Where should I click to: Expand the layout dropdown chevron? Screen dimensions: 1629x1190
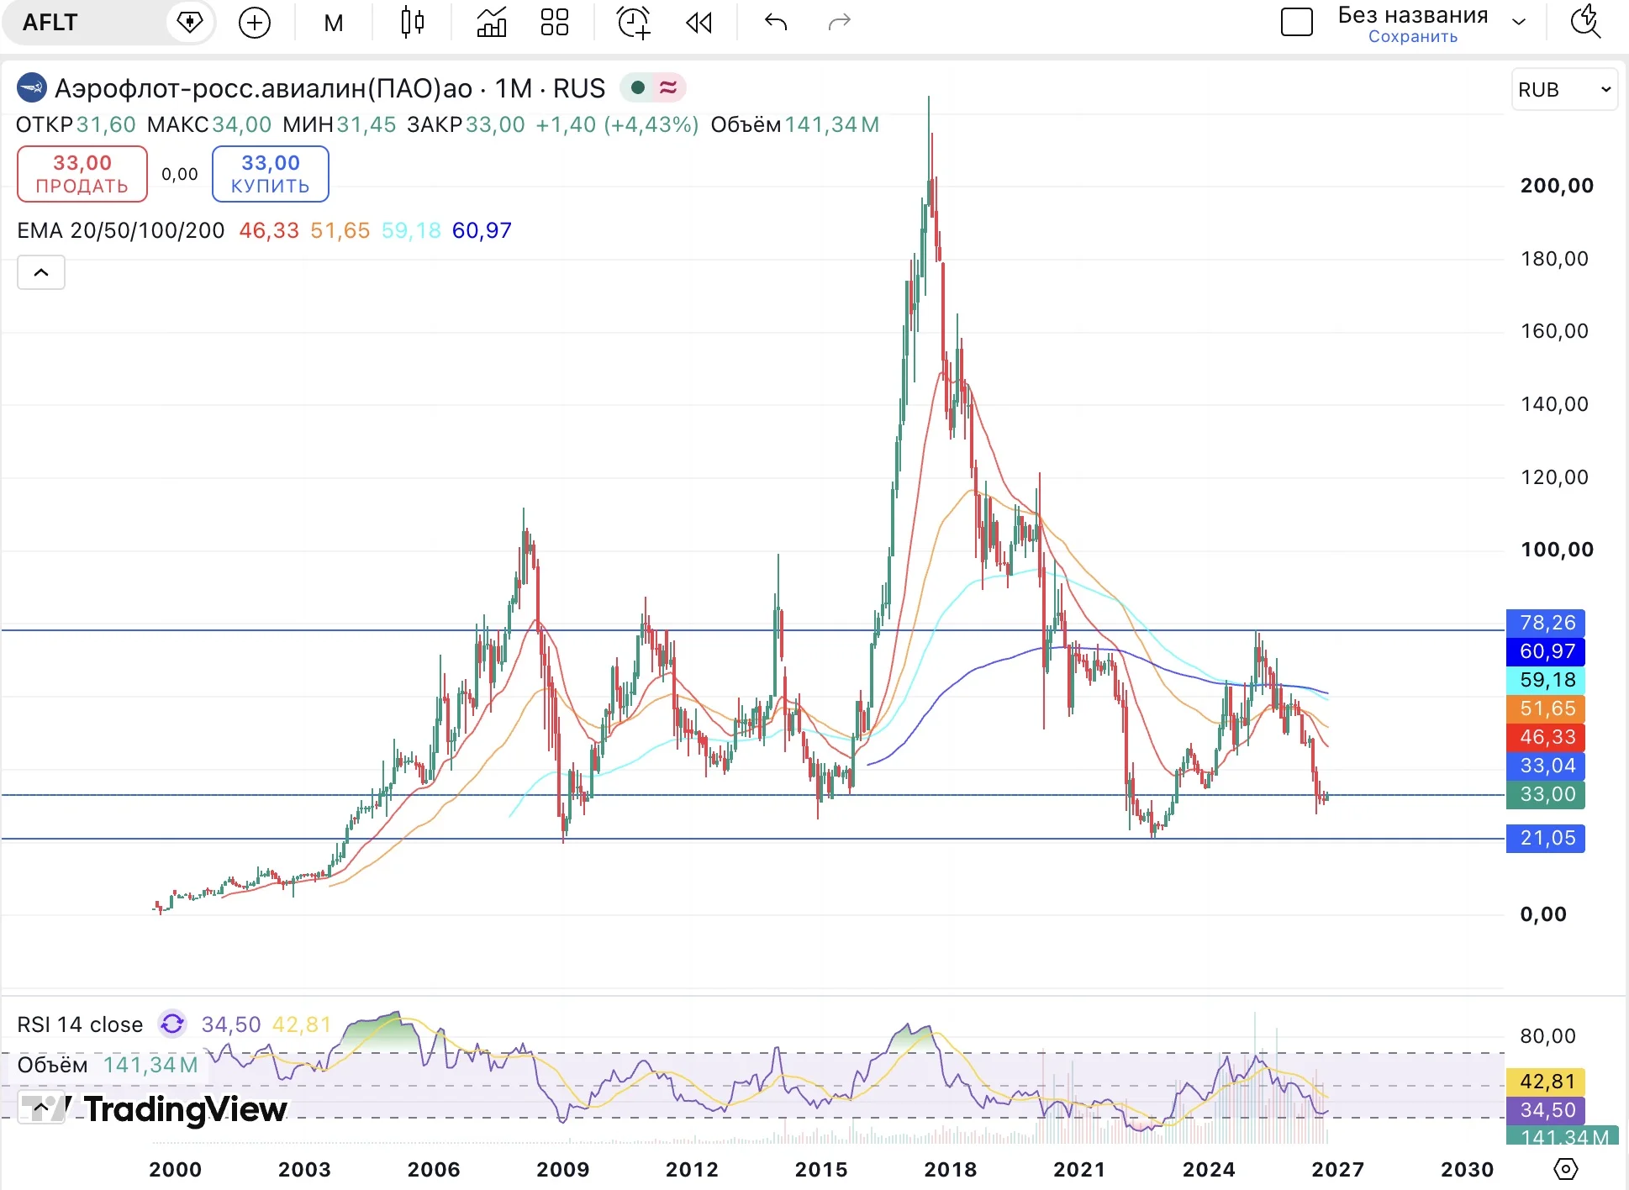(x=1519, y=23)
